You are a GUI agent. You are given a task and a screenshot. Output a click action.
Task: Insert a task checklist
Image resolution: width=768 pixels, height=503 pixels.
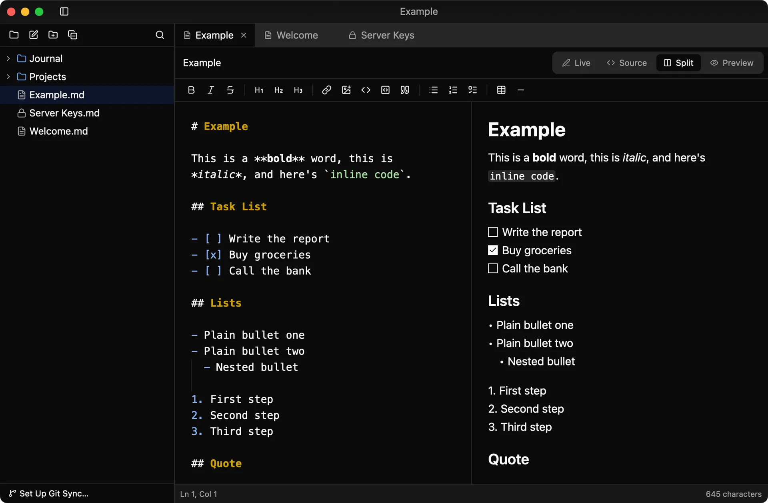pos(472,90)
